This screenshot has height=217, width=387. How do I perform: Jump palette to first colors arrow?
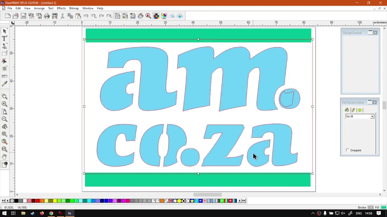coord(3,201)
